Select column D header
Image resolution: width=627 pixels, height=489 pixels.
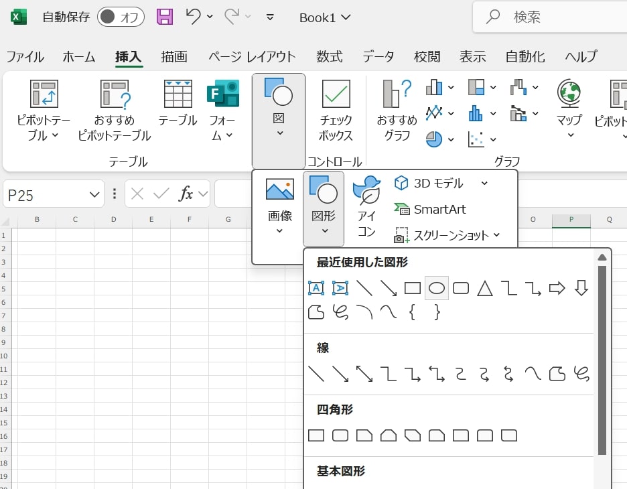pyautogui.click(x=113, y=219)
